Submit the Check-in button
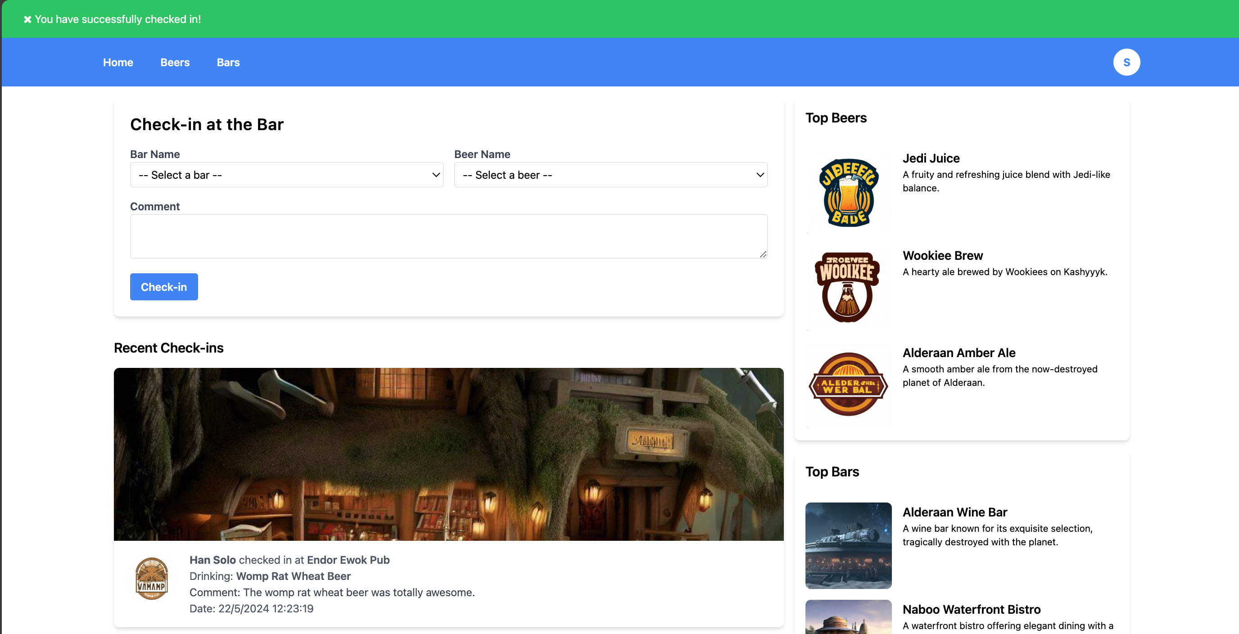Image resolution: width=1239 pixels, height=634 pixels. [163, 287]
